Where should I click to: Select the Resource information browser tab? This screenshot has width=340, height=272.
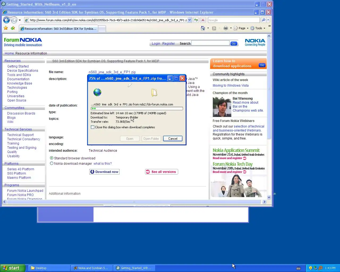pyautogui.click(x=58, y=29)
